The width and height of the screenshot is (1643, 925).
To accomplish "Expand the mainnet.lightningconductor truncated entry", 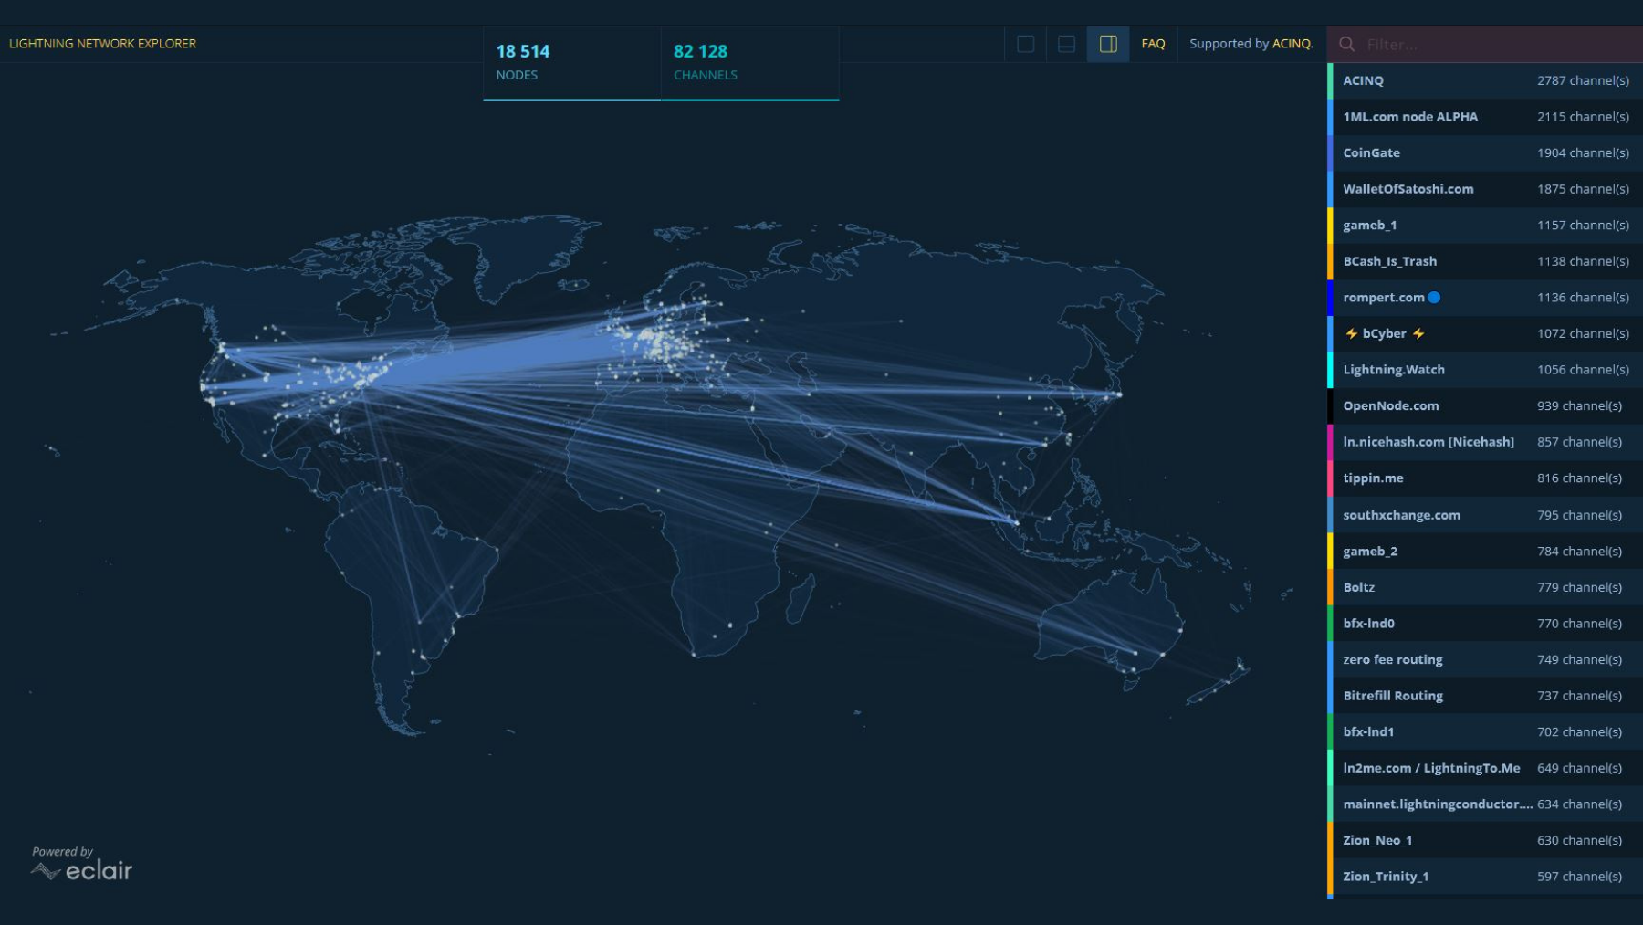I will click(x=1460, y=804).
